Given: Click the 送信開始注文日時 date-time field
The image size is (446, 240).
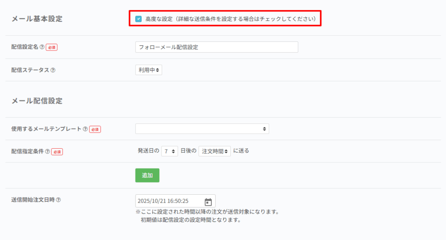Looking at the screenshot, I should click(x=169, y=201).
